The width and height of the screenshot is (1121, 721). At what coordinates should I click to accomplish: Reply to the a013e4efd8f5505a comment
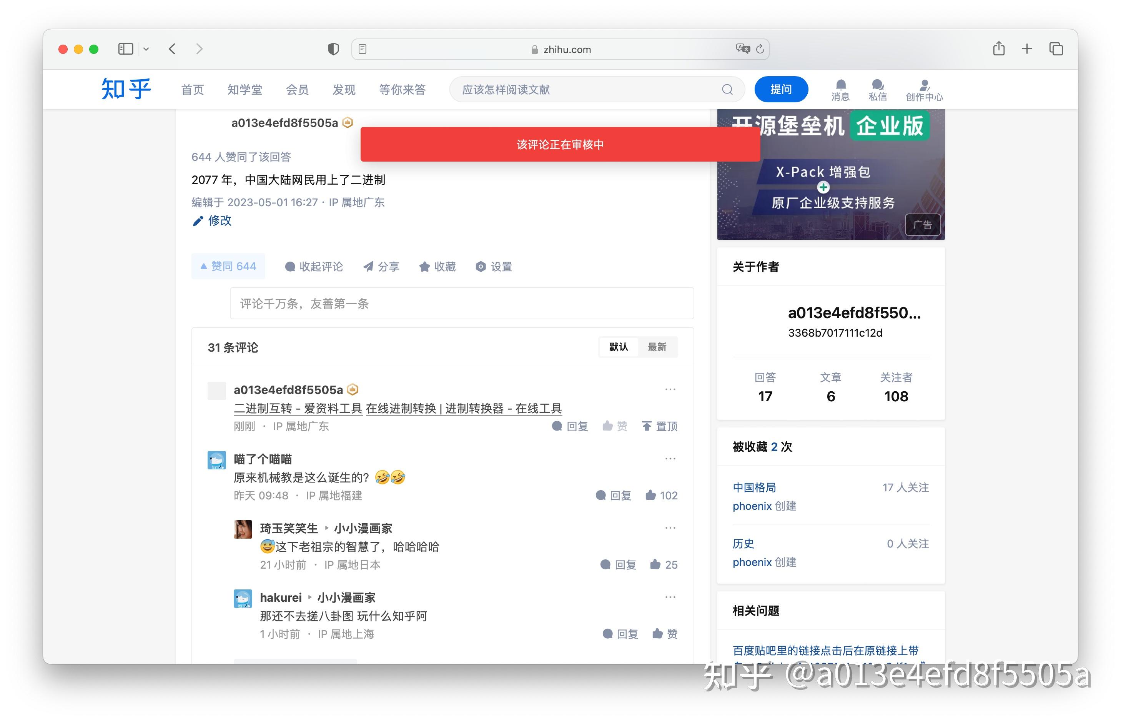coord(570,426)
